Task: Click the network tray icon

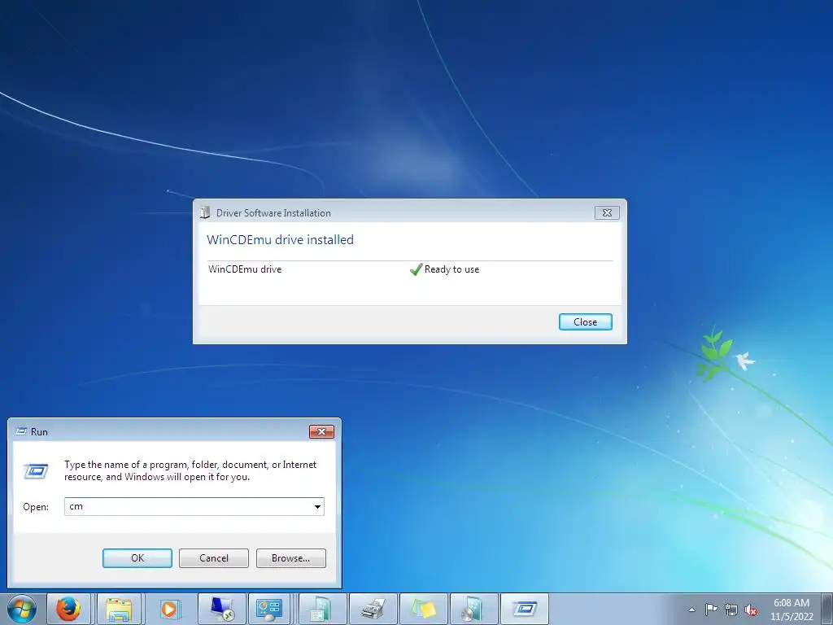Action: (x=731, y=610)
